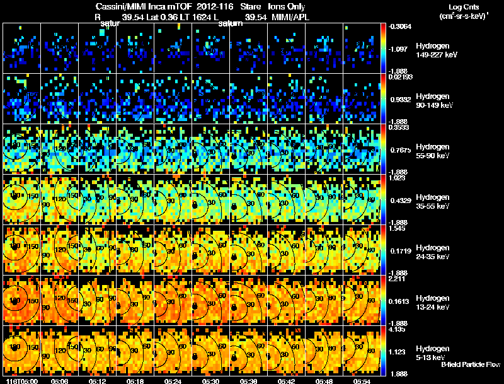Select the 05:54 panel in the 149-227 keV row

362,49
